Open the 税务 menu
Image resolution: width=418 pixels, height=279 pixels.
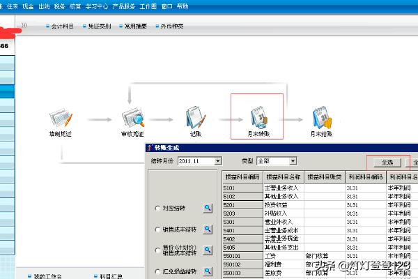pyautogui.click(x=59, y=6)
